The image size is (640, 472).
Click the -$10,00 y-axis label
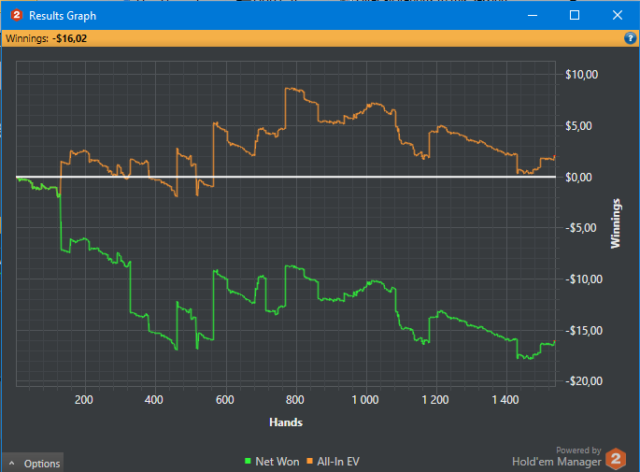584,279
